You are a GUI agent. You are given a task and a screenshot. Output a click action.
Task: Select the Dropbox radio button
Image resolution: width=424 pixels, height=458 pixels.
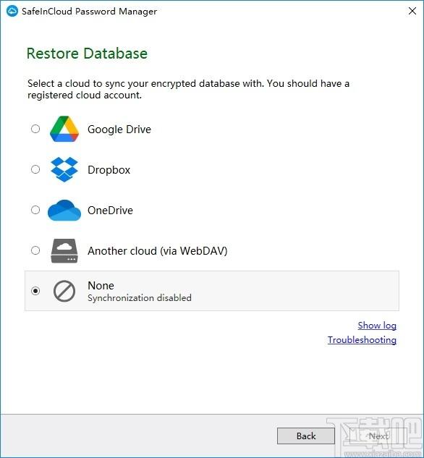click(x=35, y=169)
